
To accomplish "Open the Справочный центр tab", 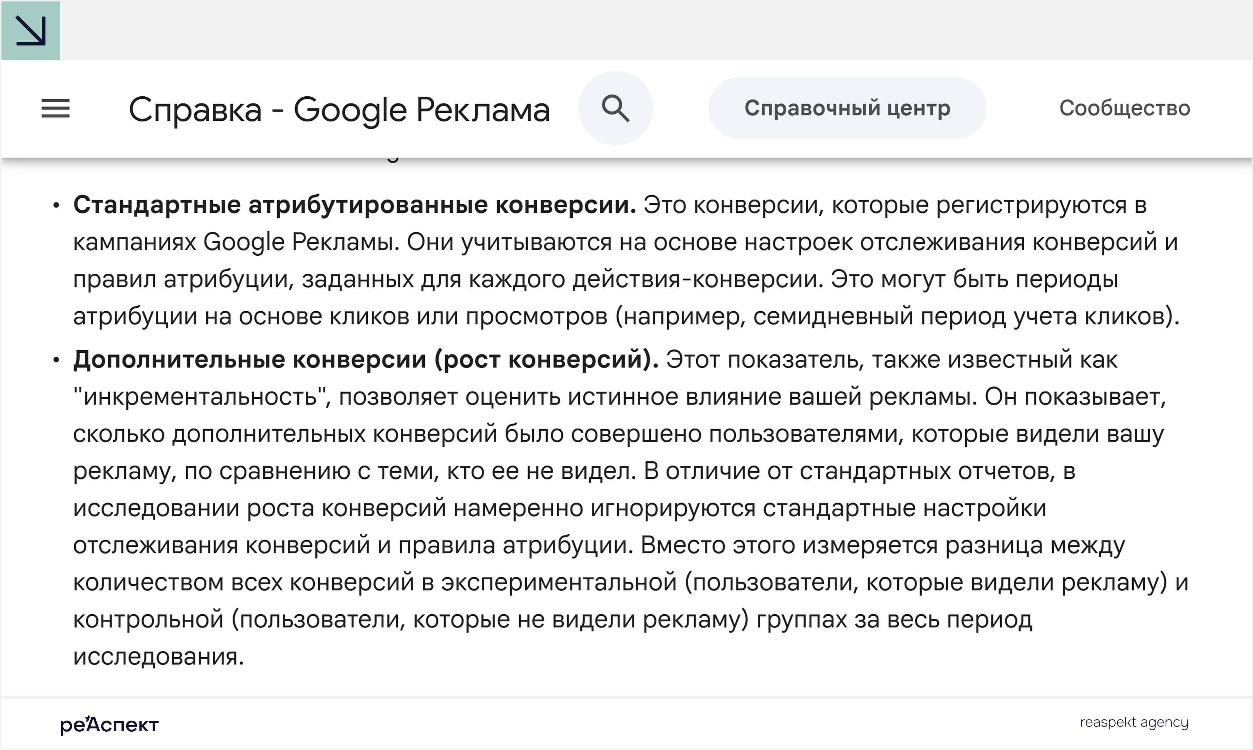I will click(847, 108).
